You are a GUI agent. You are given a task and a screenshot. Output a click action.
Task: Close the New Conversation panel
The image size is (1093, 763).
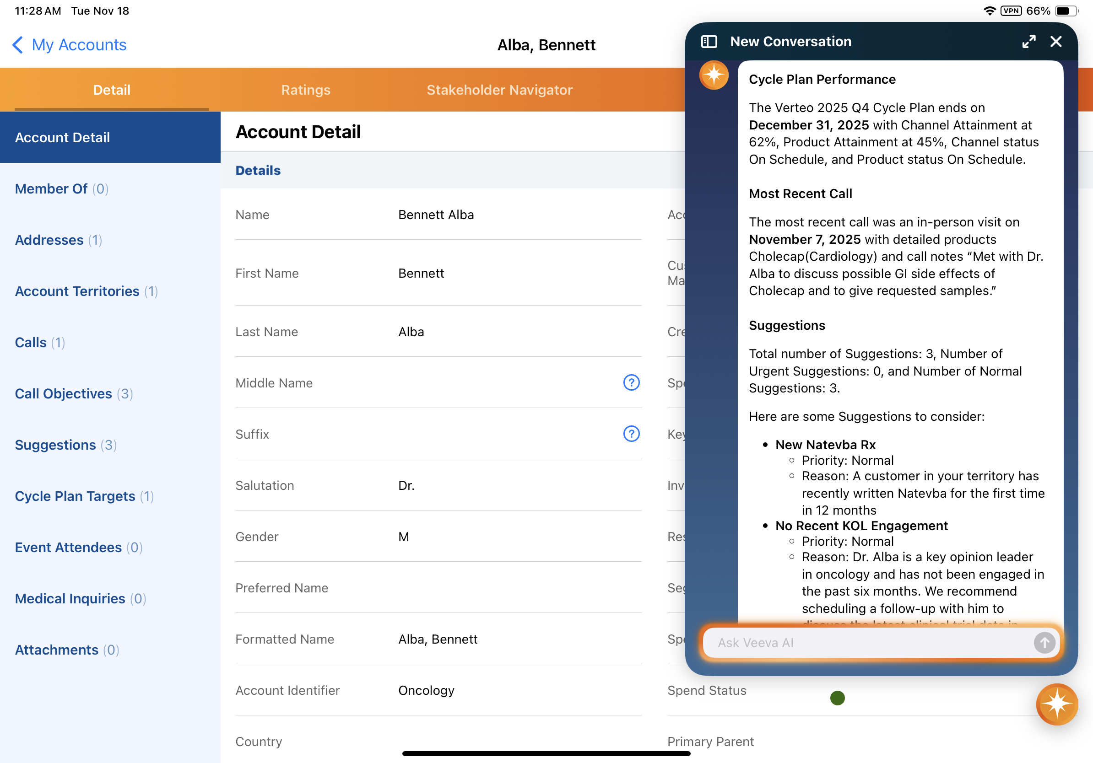pos(1056,42)
